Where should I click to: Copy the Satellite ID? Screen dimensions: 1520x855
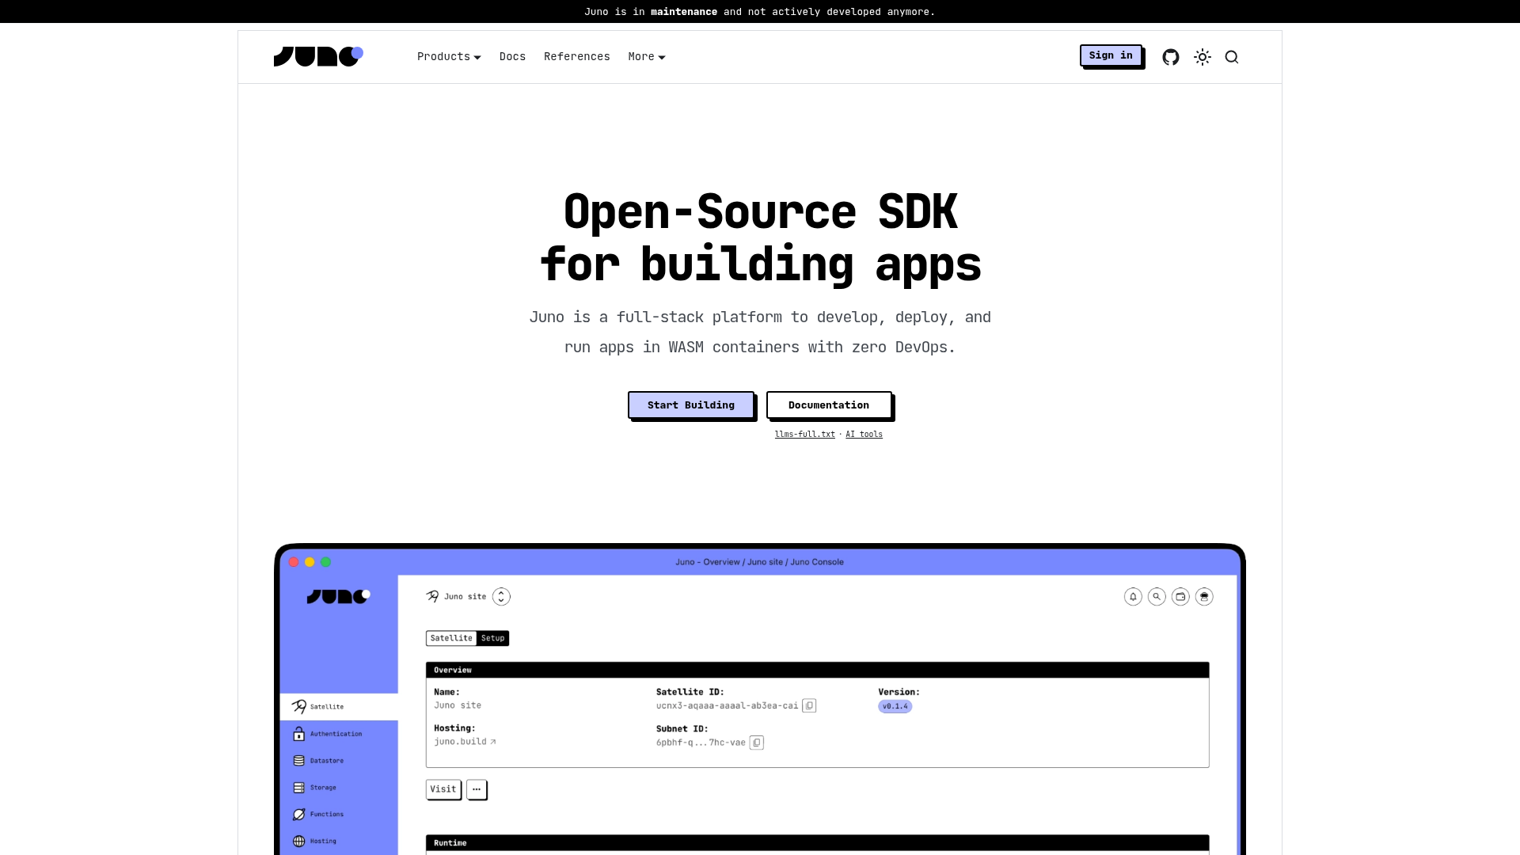[809, 705]
